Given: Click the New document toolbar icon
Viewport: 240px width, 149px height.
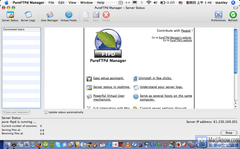Looking at the screenshot, I should [86, 15].
